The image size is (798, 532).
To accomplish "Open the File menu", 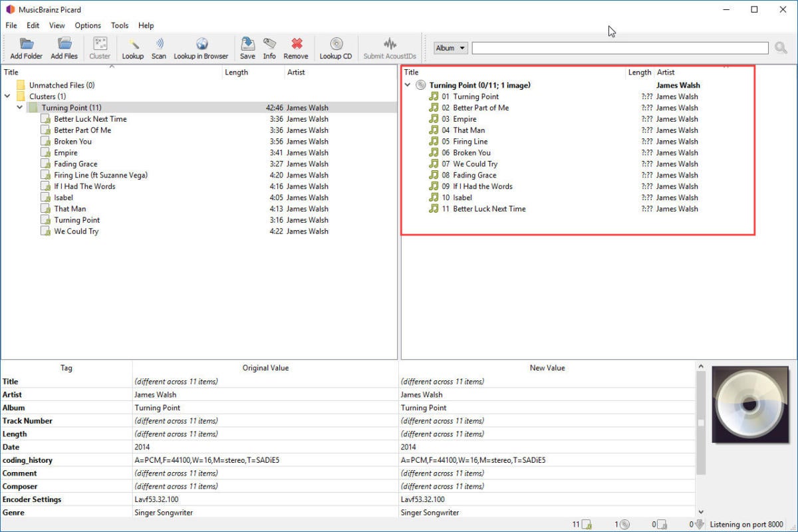I will 11,25.
